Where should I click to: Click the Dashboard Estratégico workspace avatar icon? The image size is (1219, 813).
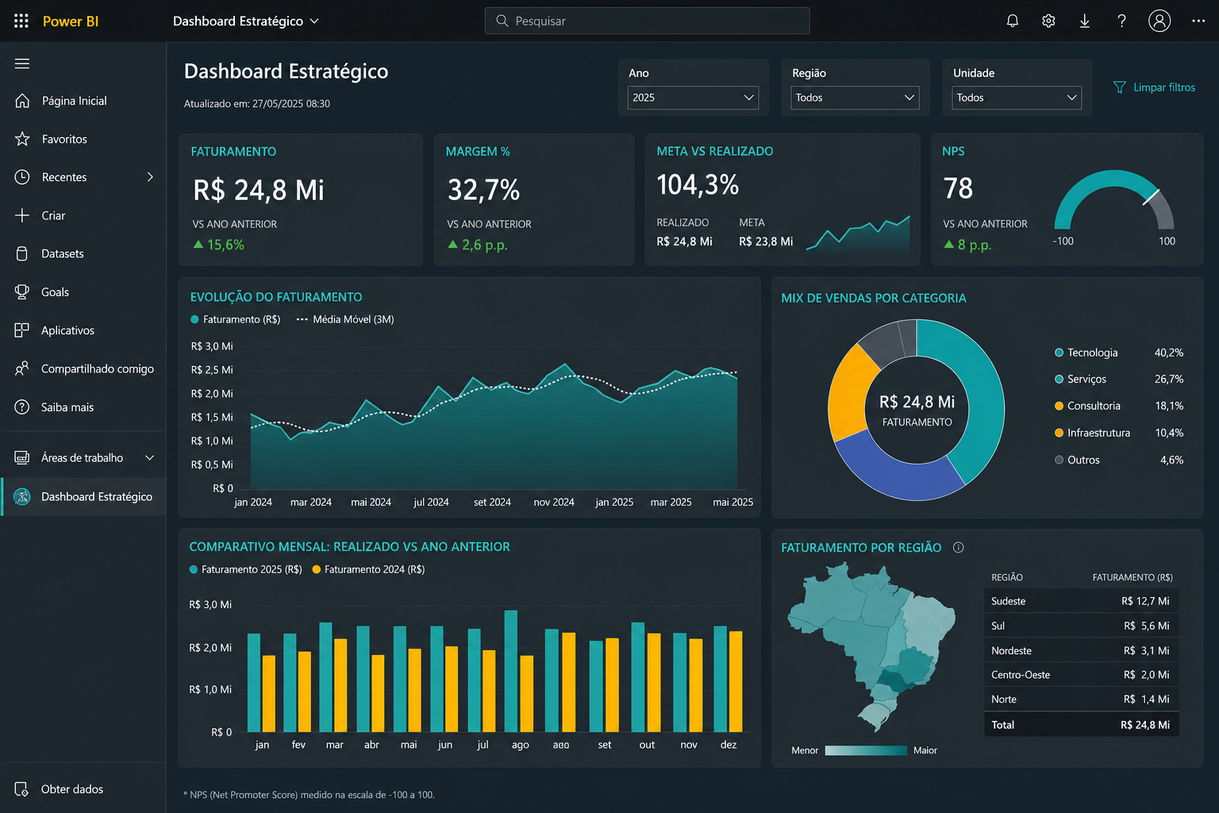point(22,497)
